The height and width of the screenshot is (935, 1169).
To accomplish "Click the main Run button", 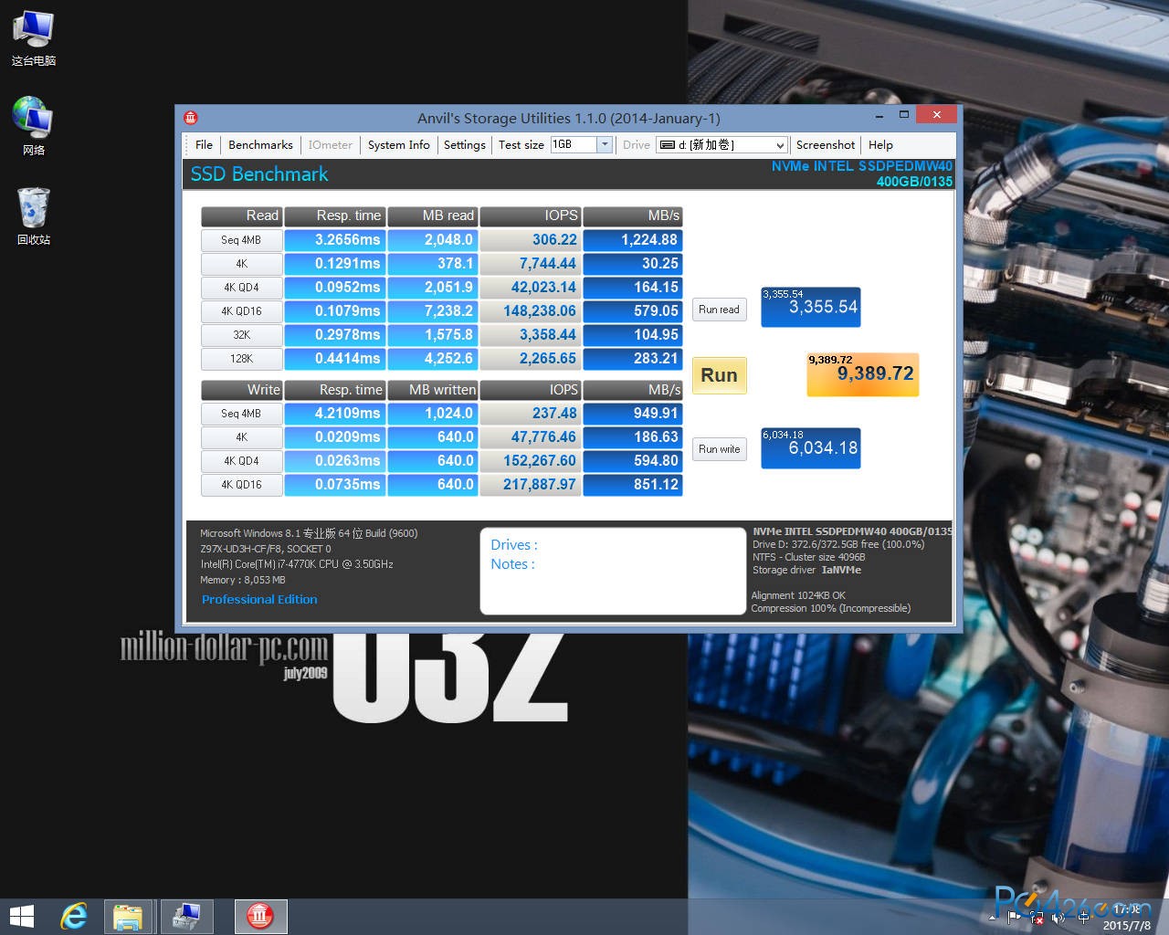I will (719, 375).
